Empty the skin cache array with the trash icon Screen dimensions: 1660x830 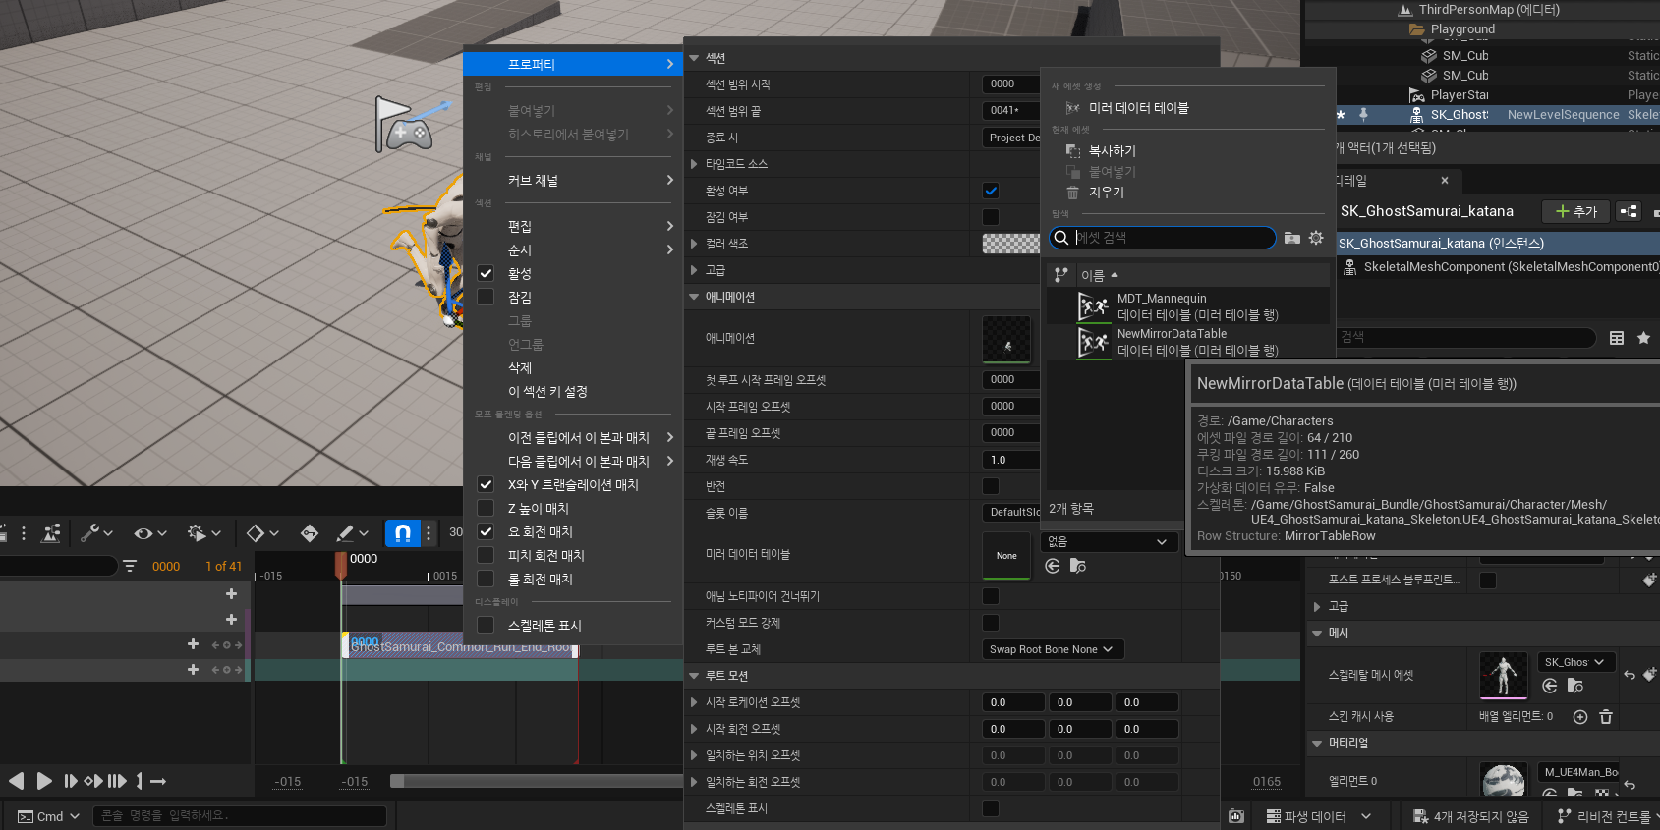click(x=1606, y=717)
